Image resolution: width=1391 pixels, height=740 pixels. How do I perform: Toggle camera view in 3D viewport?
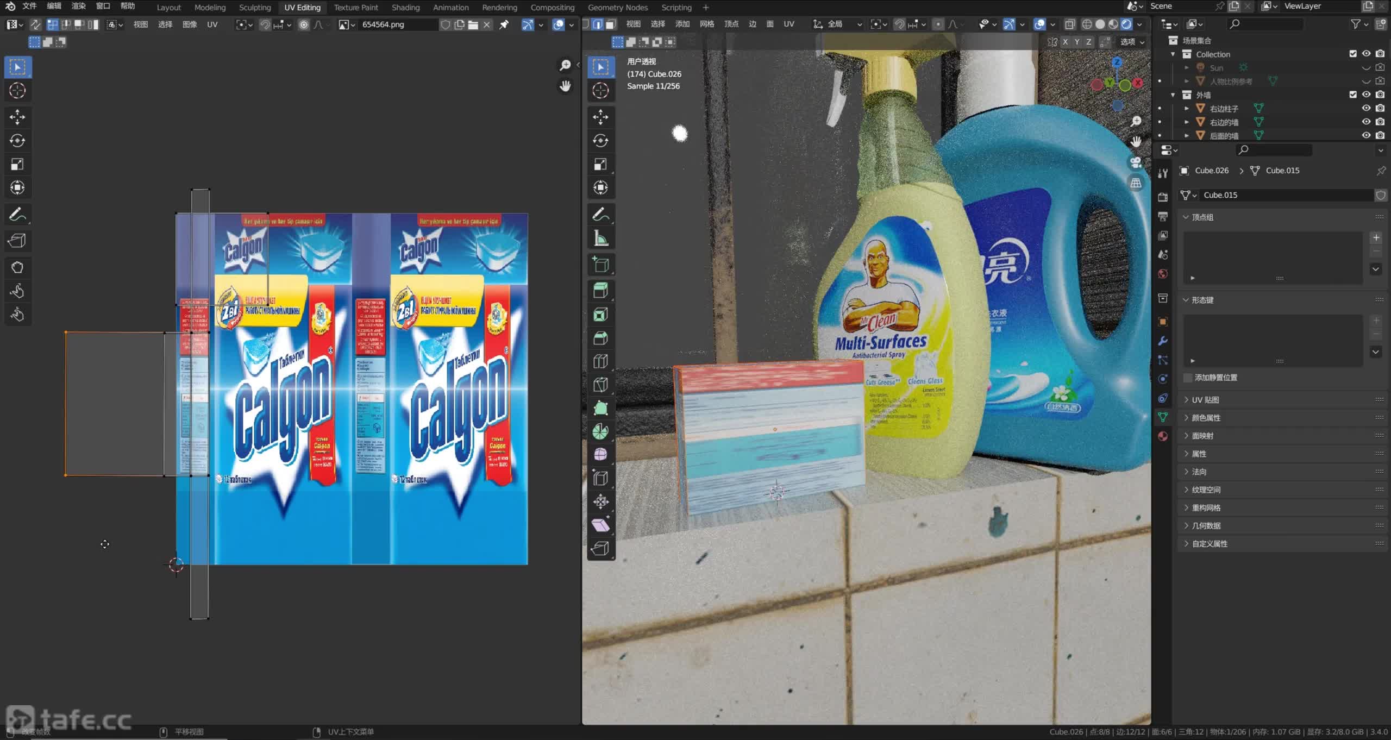pyautogui.click(x=1136, y=162)
